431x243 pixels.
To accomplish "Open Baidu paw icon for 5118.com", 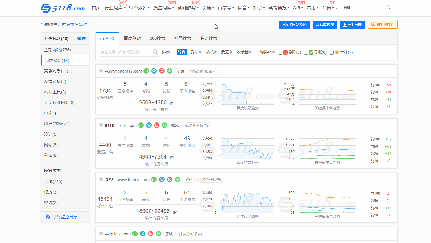I will pyautogui.click(x=149, y=125).
